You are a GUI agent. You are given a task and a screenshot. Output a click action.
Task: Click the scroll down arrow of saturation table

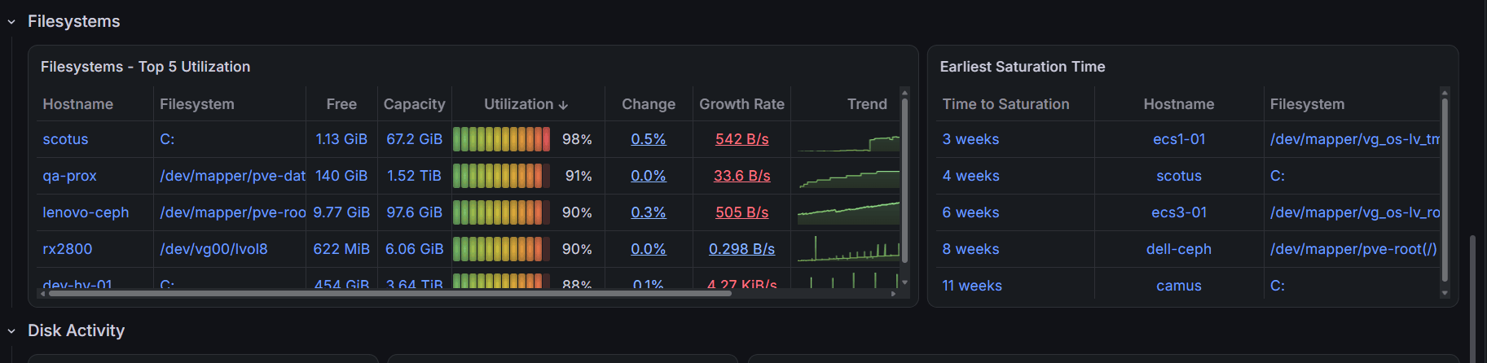[x=1445, y=293]
